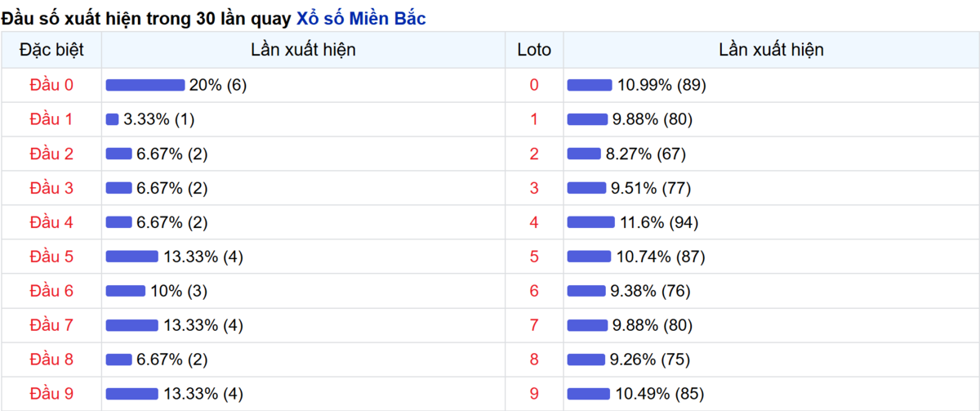Image resolution: width=980 pixels, height=411 pixels.
Task: Click the first Lần xuất hiện header
Action: tap(303, 50)
